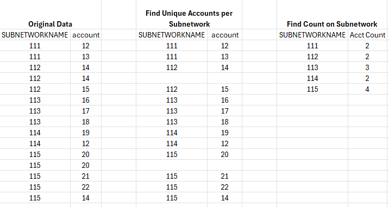Screen dimensions: 389x207
Task: Click account 15 in Unique Accounts table
Action: 225,89
